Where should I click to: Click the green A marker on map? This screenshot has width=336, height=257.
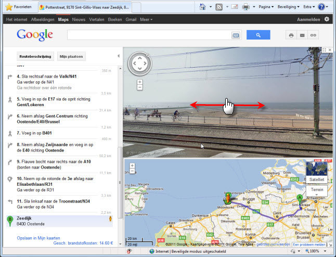[x=300, y=199]
